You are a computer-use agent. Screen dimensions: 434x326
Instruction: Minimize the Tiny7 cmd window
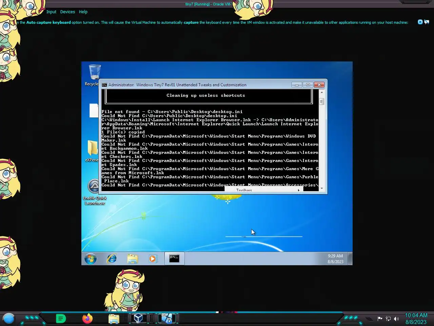point(297,85)
